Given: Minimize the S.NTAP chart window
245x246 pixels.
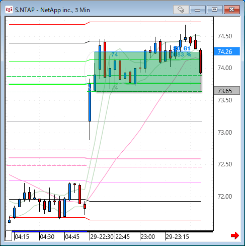Looking at the screenshot, I should point(198,10).
